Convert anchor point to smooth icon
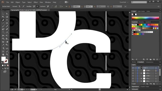 coord(24,6)
